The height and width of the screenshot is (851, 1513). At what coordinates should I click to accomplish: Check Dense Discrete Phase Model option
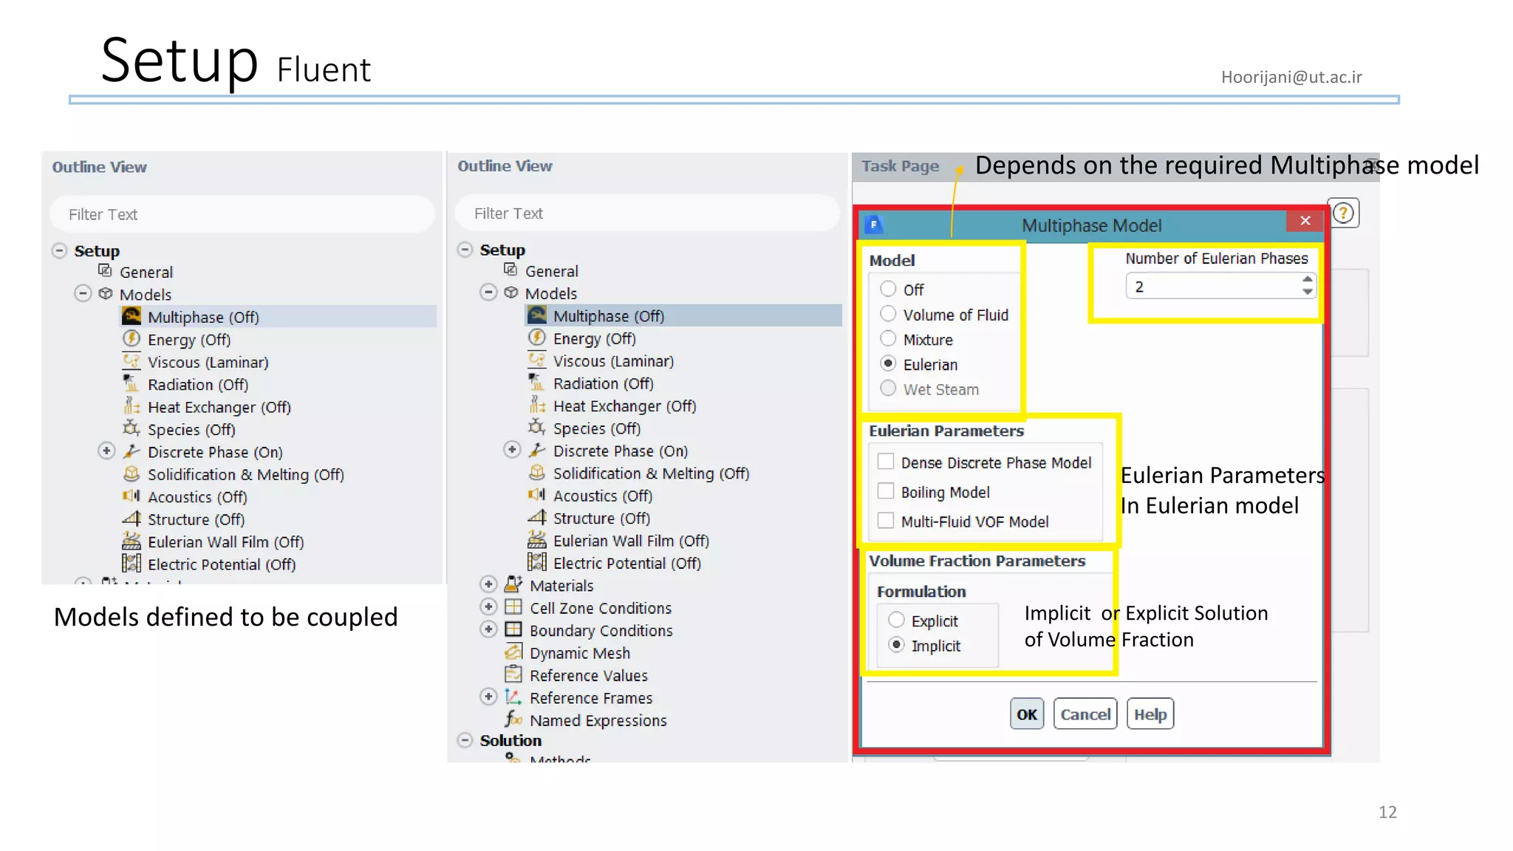[886, 462]
